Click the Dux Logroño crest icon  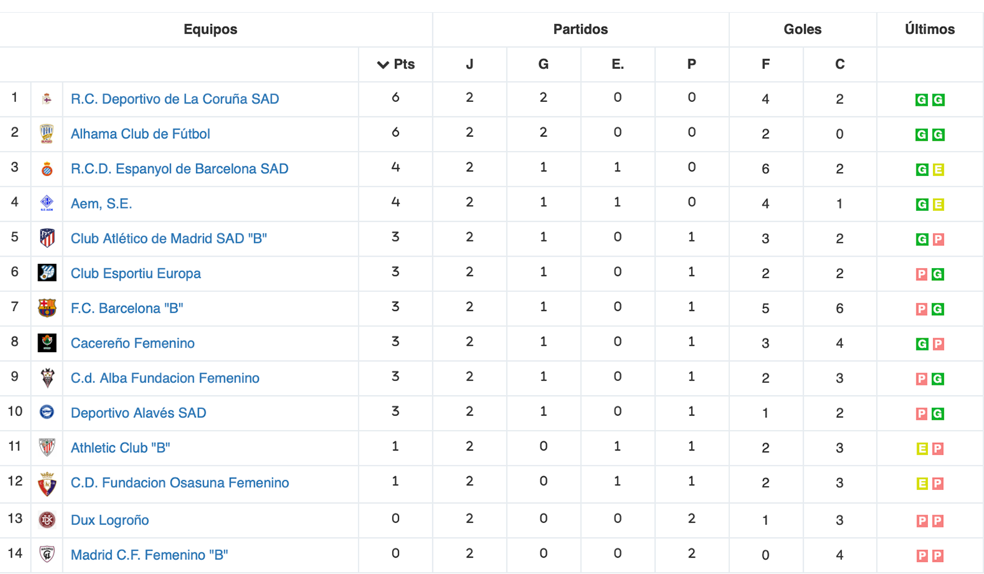tap(47, 520)
